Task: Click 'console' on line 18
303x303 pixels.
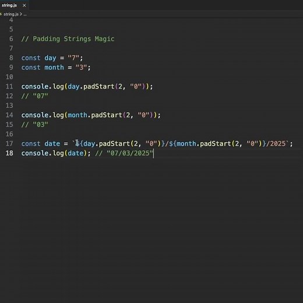Action: (34, 153)
